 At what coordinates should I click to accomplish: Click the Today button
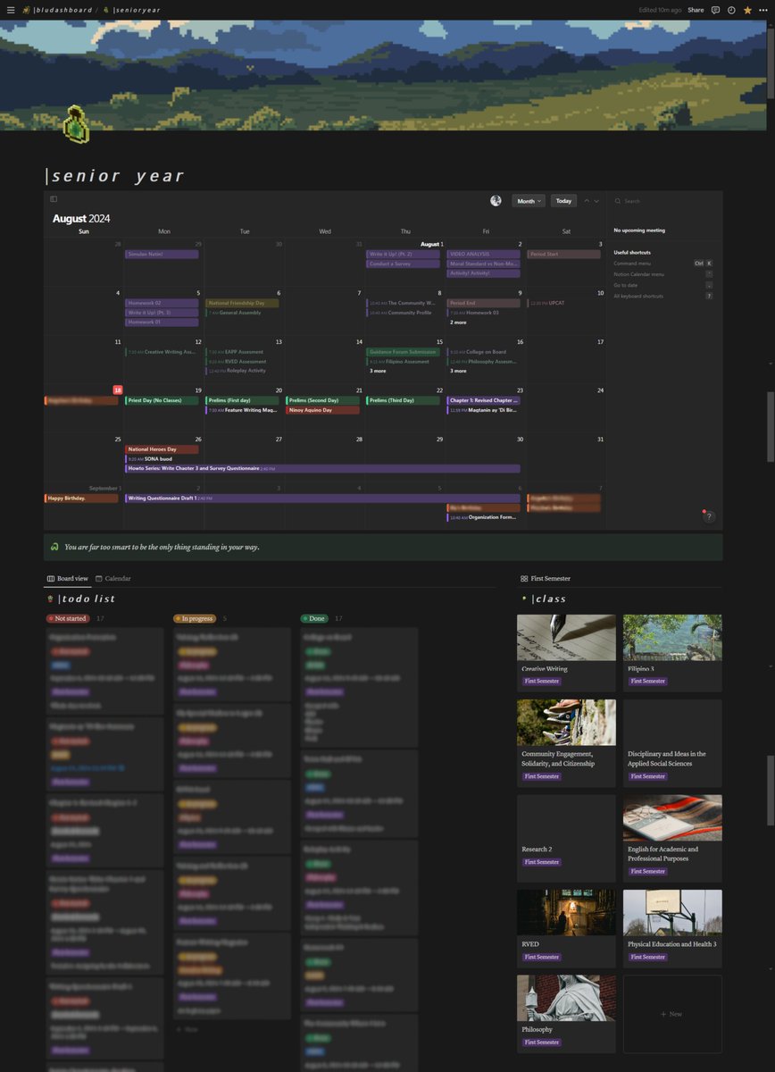pyautogui.click(x=563, y=201)
